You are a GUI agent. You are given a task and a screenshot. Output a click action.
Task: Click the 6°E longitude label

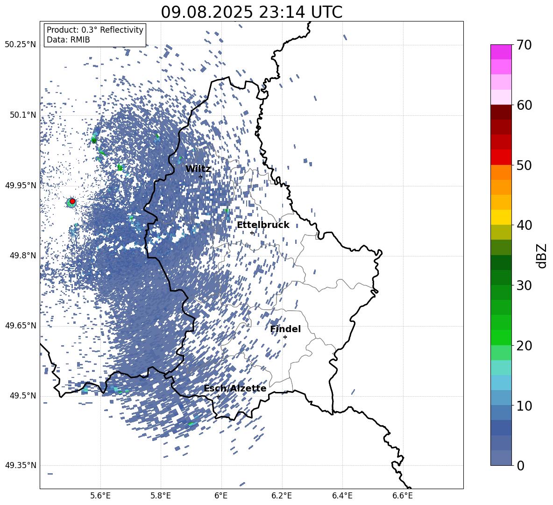(x=221, y=496)
